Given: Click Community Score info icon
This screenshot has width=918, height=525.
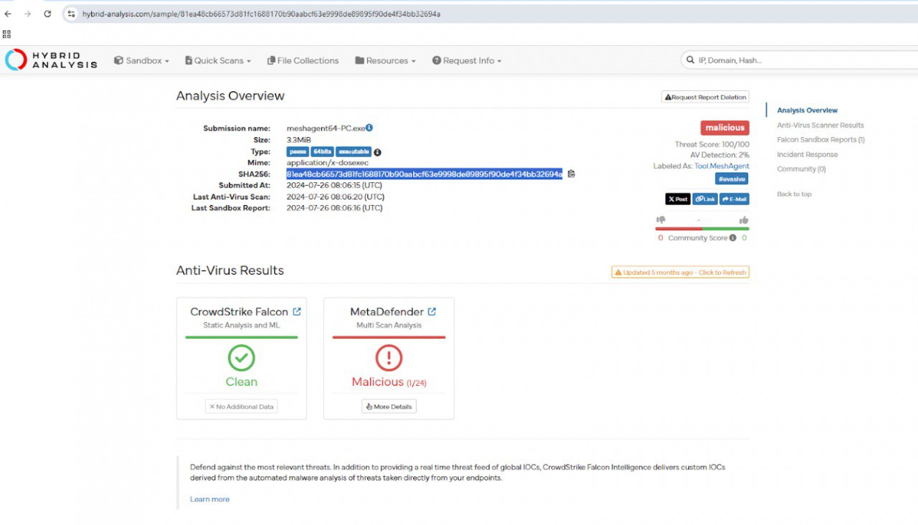Looking at the screenshot, I should (x=732, y=238).
